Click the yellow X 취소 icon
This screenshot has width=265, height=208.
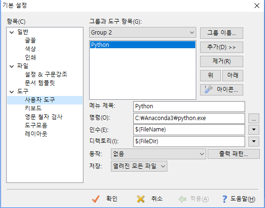tap(141, 199)
